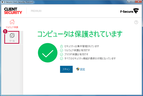This screenshot has width=143, height=96.
Task: Click the PREMIUM label in the header
Action: pyautogui.click(x=36, y=11)
